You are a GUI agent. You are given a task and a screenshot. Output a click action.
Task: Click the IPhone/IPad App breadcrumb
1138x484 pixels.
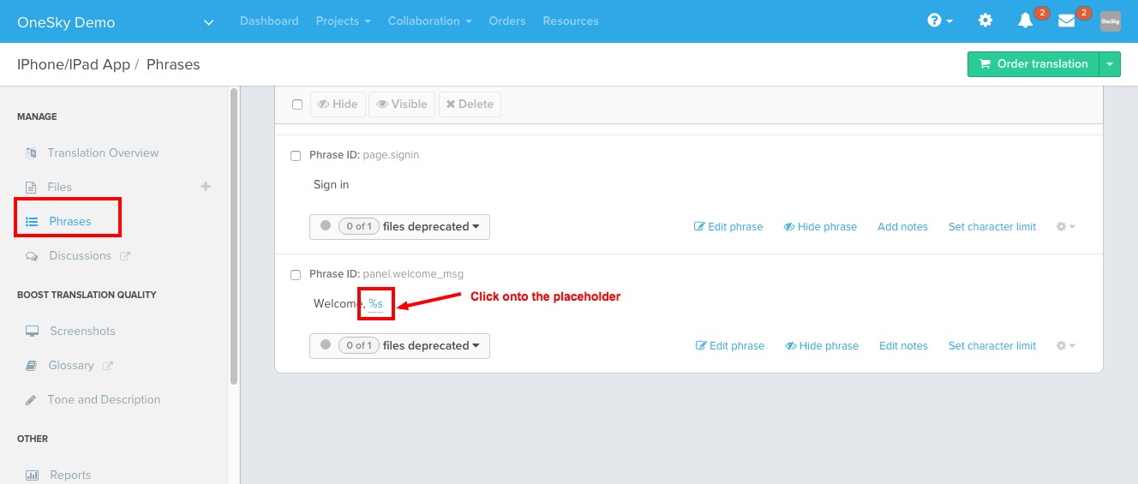[x=74, y=64]
